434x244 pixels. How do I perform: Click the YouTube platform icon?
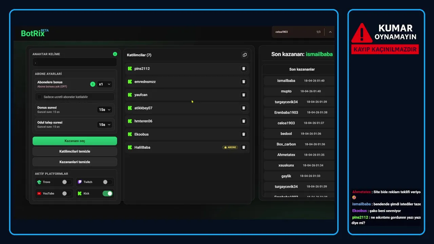[39, 194]
